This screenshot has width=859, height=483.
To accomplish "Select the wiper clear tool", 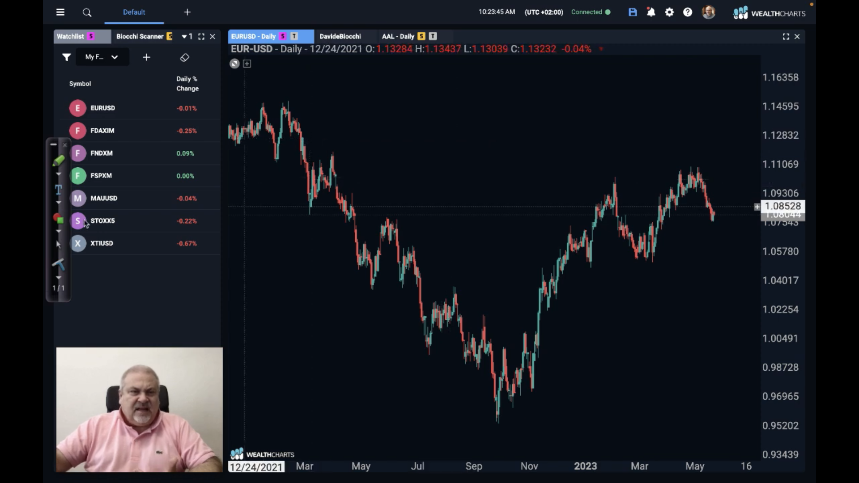I will coord(59,264).
